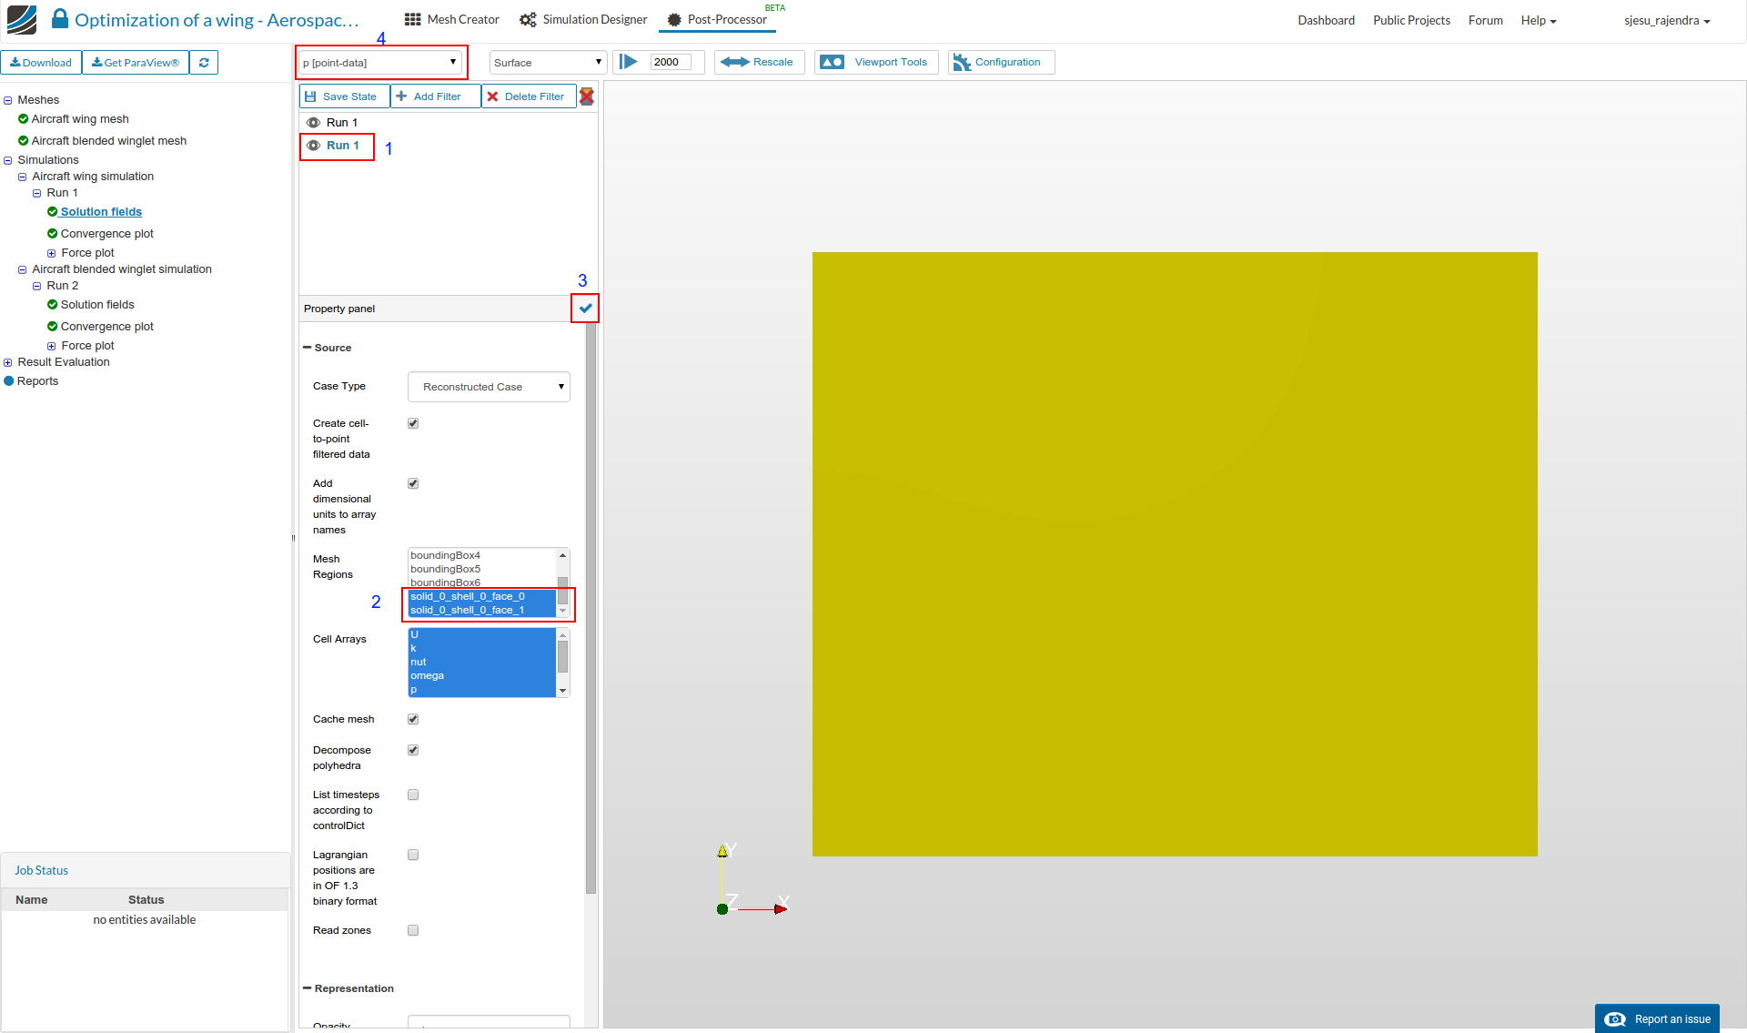
Task: Enable the Read zones checkbox
Action: pyautogui.click(x=413, y=930)
